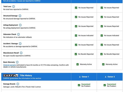Click Owner 2 Total Loss green checkmark
This screenshot has width=123, height=92.
click(102, 8)
